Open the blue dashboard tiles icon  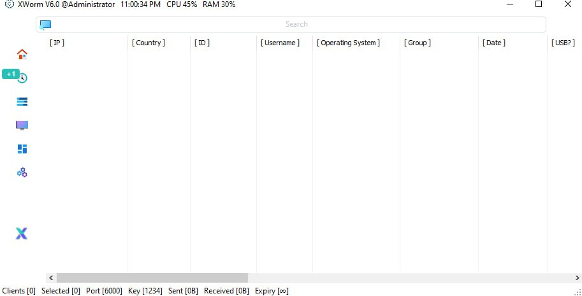pyautogui.click(x=22, y=149)
